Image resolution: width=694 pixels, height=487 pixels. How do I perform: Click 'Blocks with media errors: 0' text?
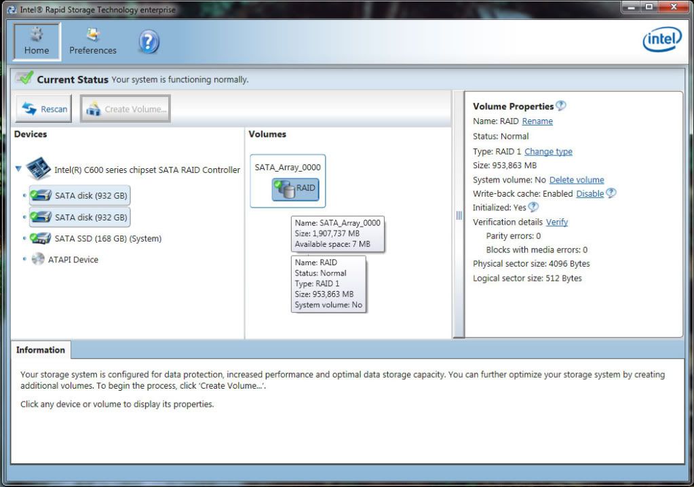537,250
